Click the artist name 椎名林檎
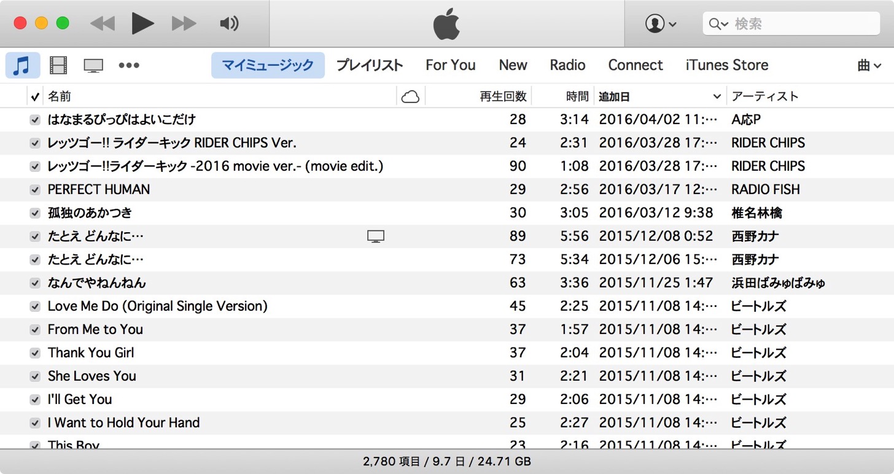The image size is (894, 474). click(x=756, y=212)
